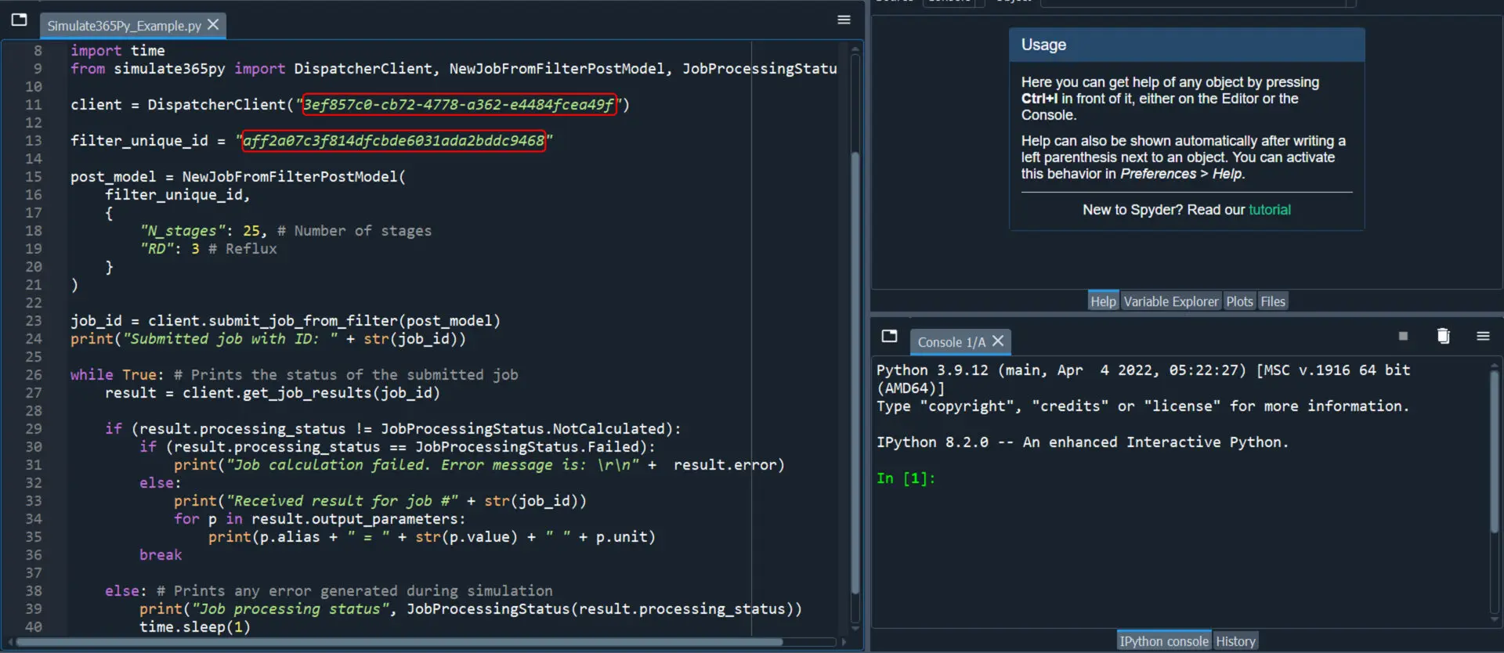This screenshot has height=653, width=1504.
Task: Click the '# Reflux' comment on line 19
Action: [243, 249]
